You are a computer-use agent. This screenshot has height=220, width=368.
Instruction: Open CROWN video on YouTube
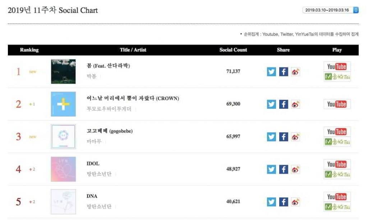(x=337, y=104)
